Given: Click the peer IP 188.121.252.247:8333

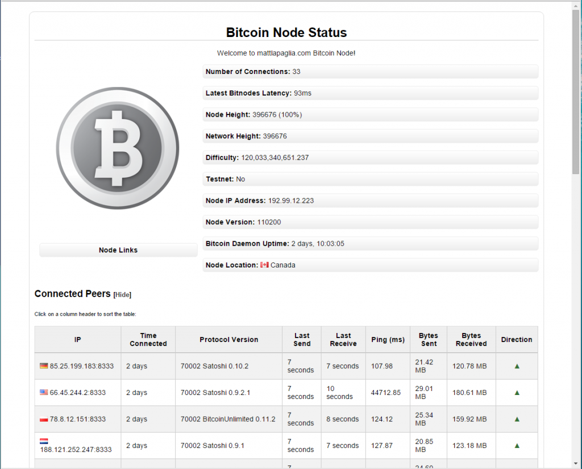Looking at the screenshot, I should tap(76, 450).
